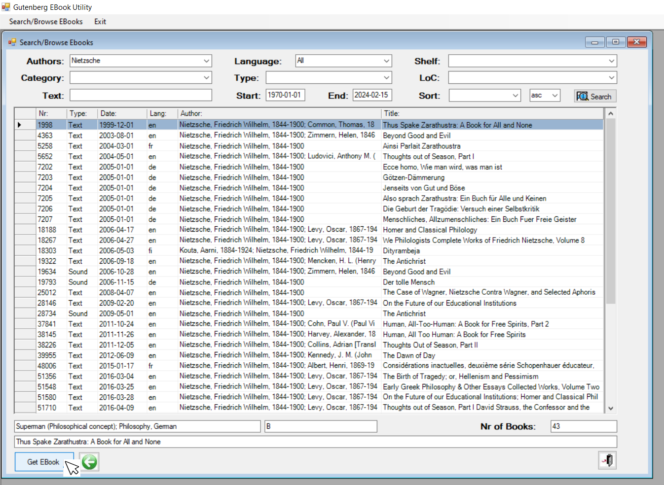
Task: Click the subject field showing Superman (Philosophical concept)
Action: coord(137,426)
